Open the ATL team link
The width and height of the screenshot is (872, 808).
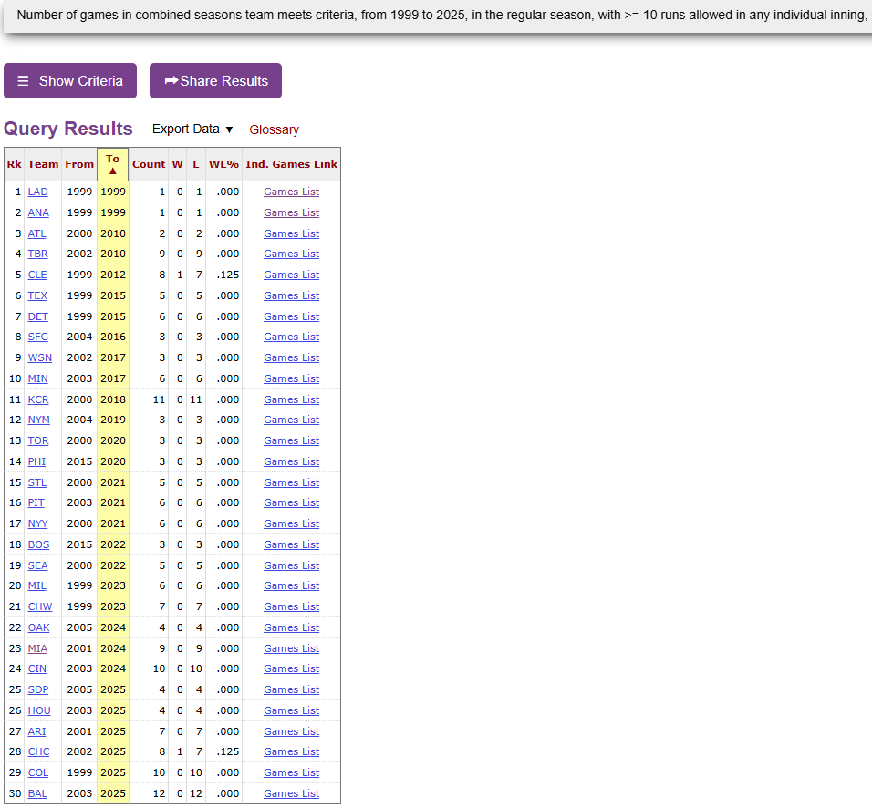(37, 233)
